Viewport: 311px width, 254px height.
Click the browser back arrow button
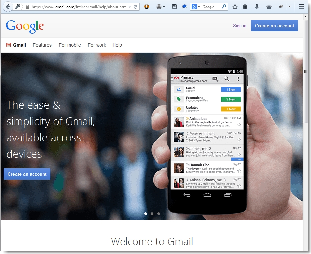pos(8,7)
